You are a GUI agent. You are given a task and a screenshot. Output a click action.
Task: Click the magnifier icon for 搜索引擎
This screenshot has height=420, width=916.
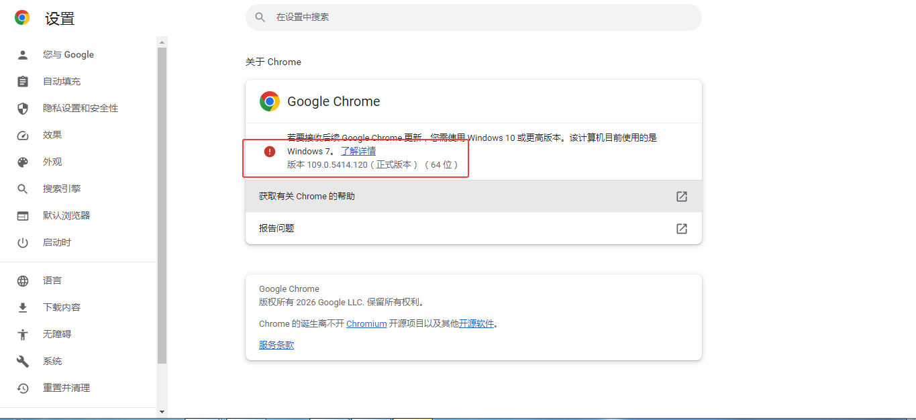click(23, 189)
